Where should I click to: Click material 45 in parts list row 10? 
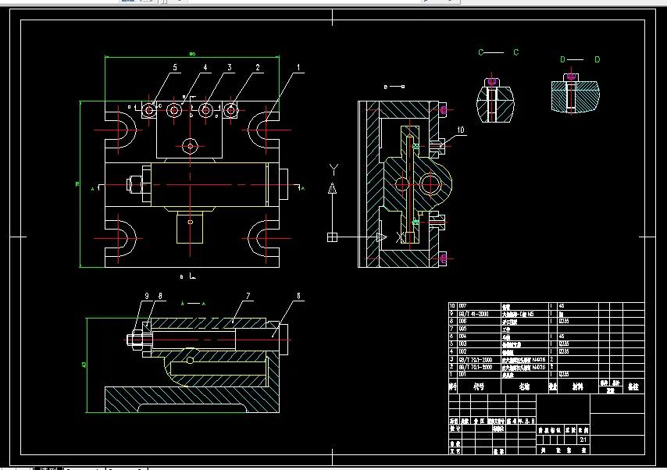[x=562, y=306]
